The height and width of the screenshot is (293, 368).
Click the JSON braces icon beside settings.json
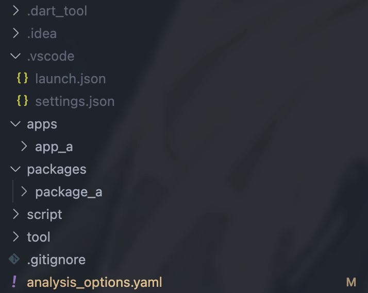(22, 101)
